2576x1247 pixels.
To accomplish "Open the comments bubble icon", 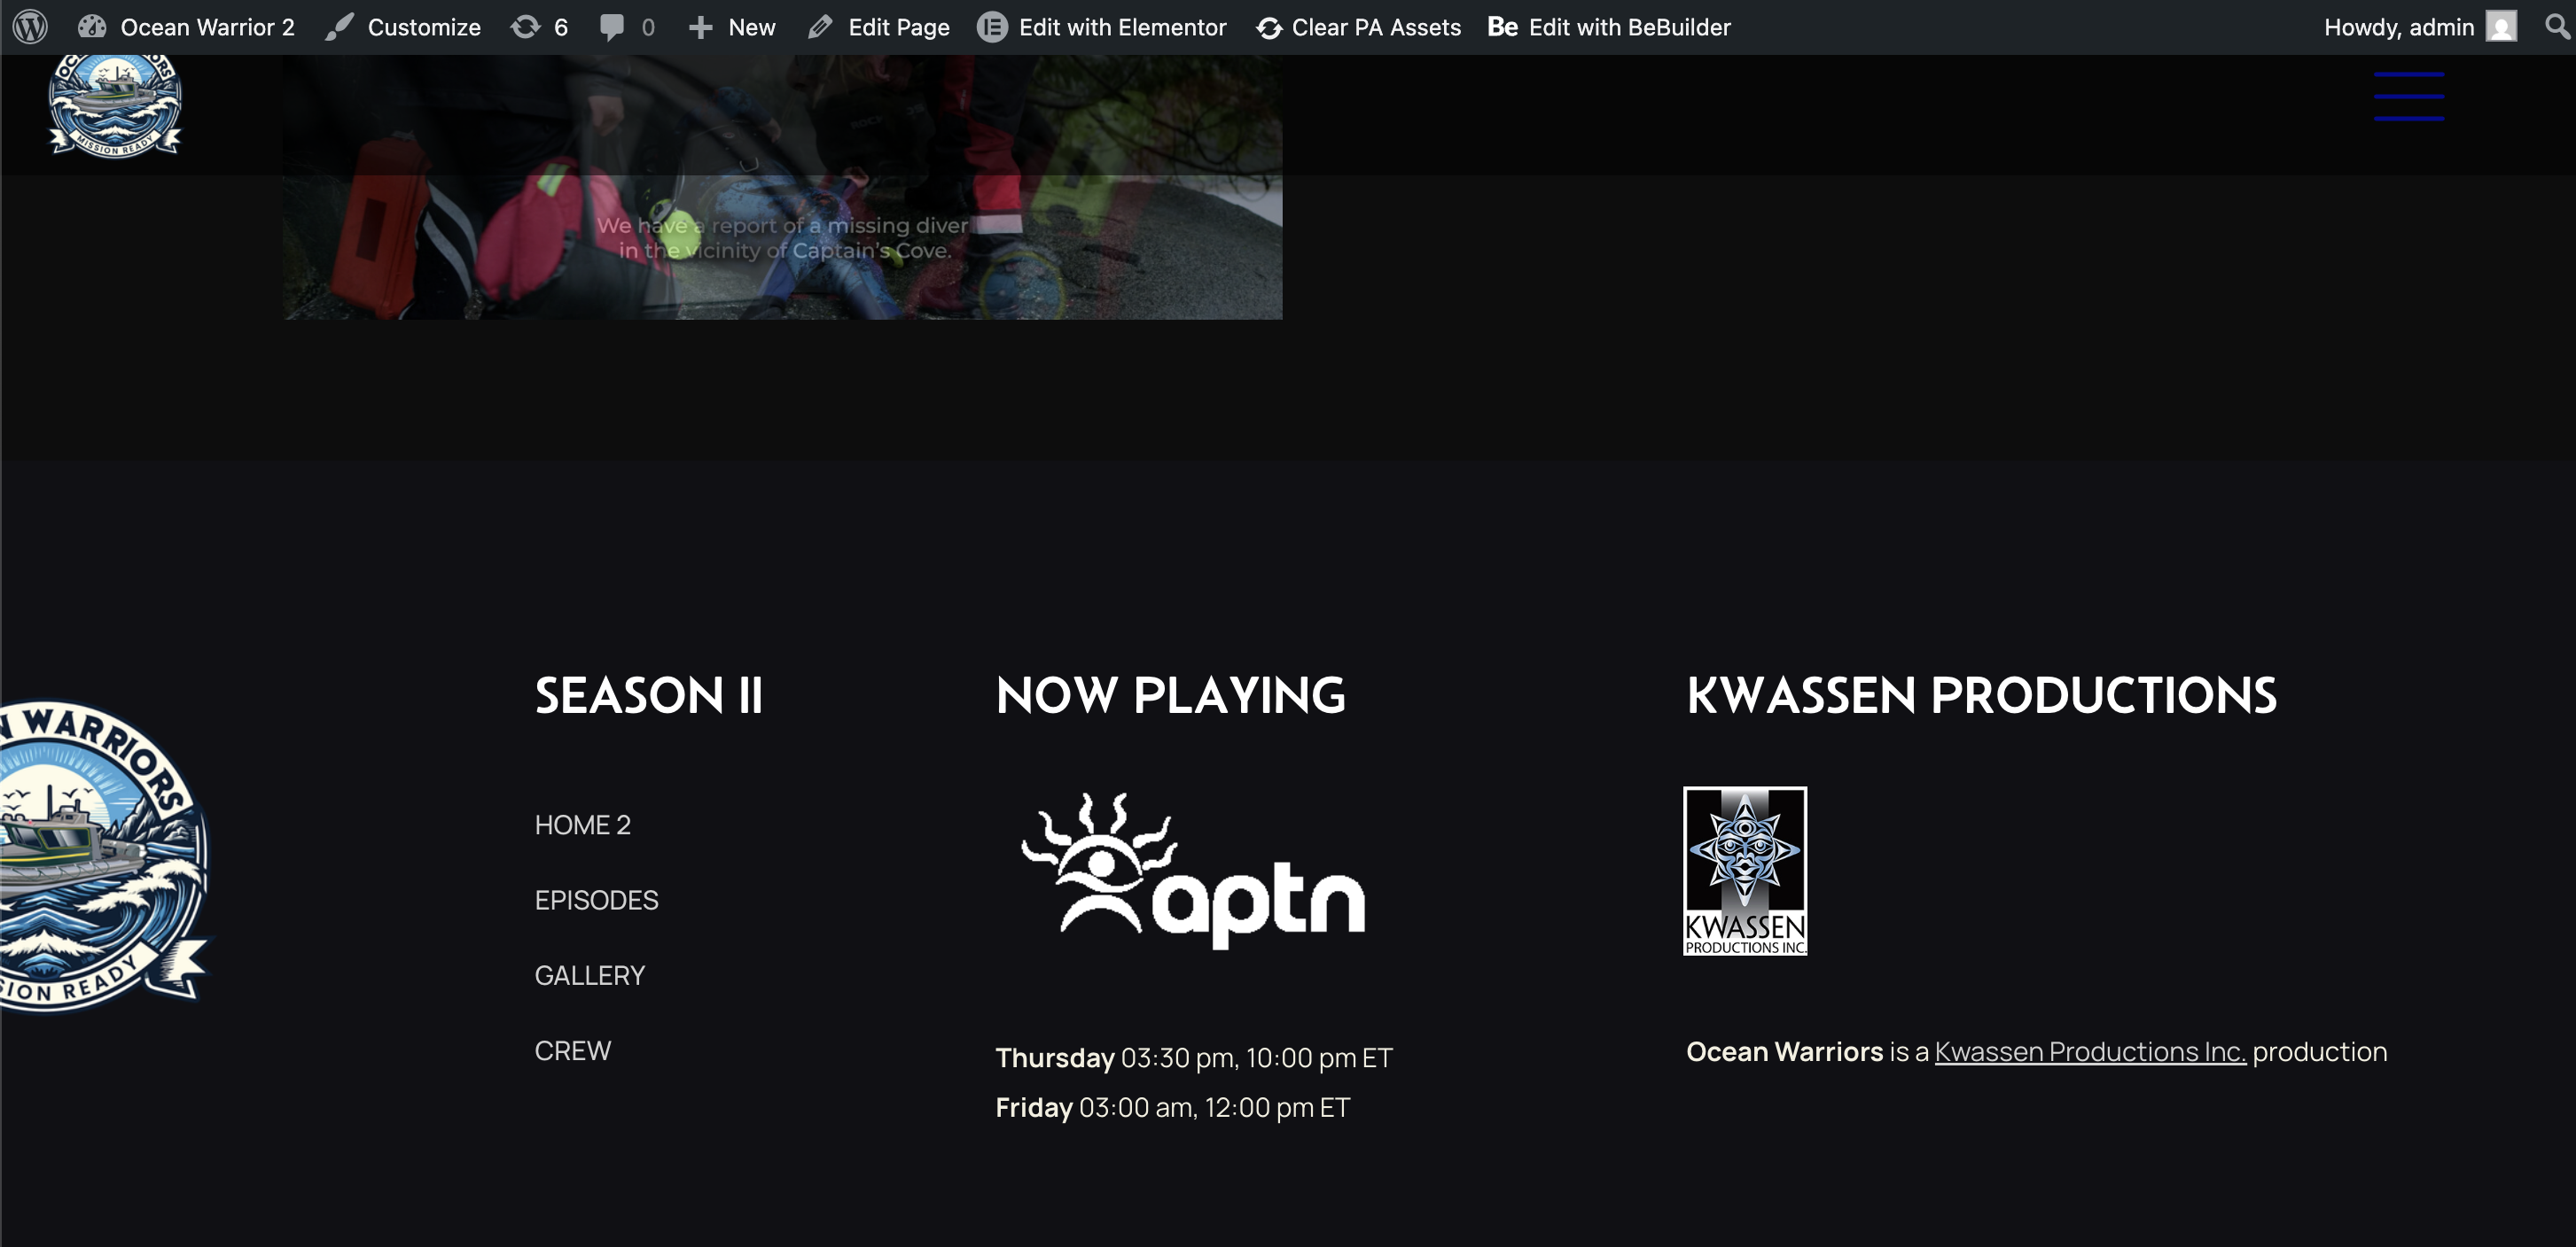I will click(612, 27).
